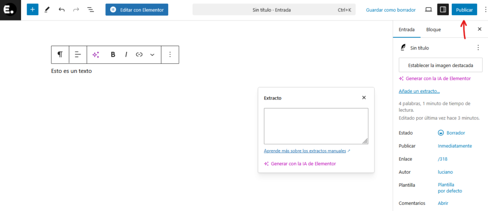Click the paragraph block type icon
This screenshot has width=488, height=211.
[x=60, y=54]
